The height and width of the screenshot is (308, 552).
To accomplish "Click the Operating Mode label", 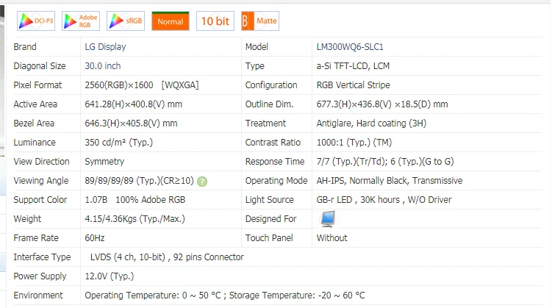I will pos(276,181).
